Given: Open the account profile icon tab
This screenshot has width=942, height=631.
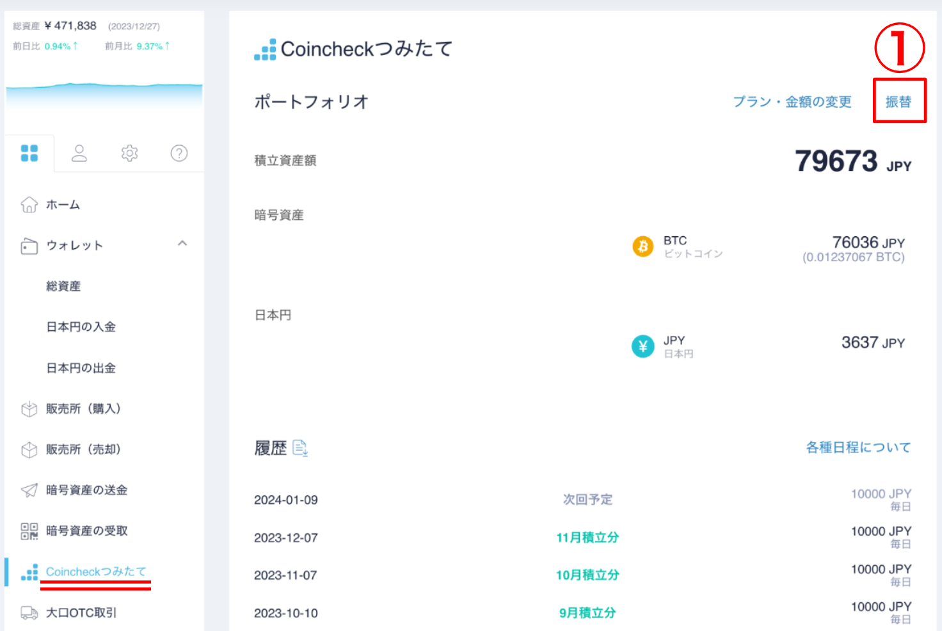Looking at the screenshot, I should (x=79, y=153).
